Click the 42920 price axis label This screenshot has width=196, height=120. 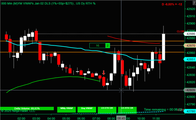(191, 9)
